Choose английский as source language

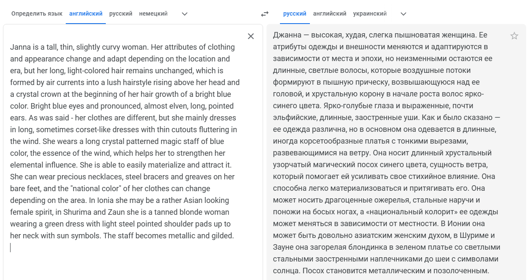tap(86, 13)
